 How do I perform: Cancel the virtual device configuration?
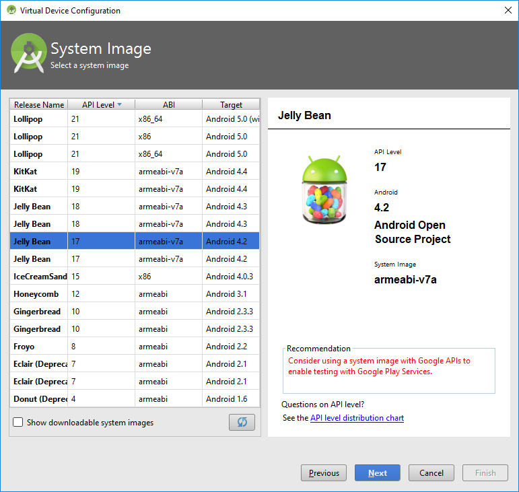click(431, 472)
